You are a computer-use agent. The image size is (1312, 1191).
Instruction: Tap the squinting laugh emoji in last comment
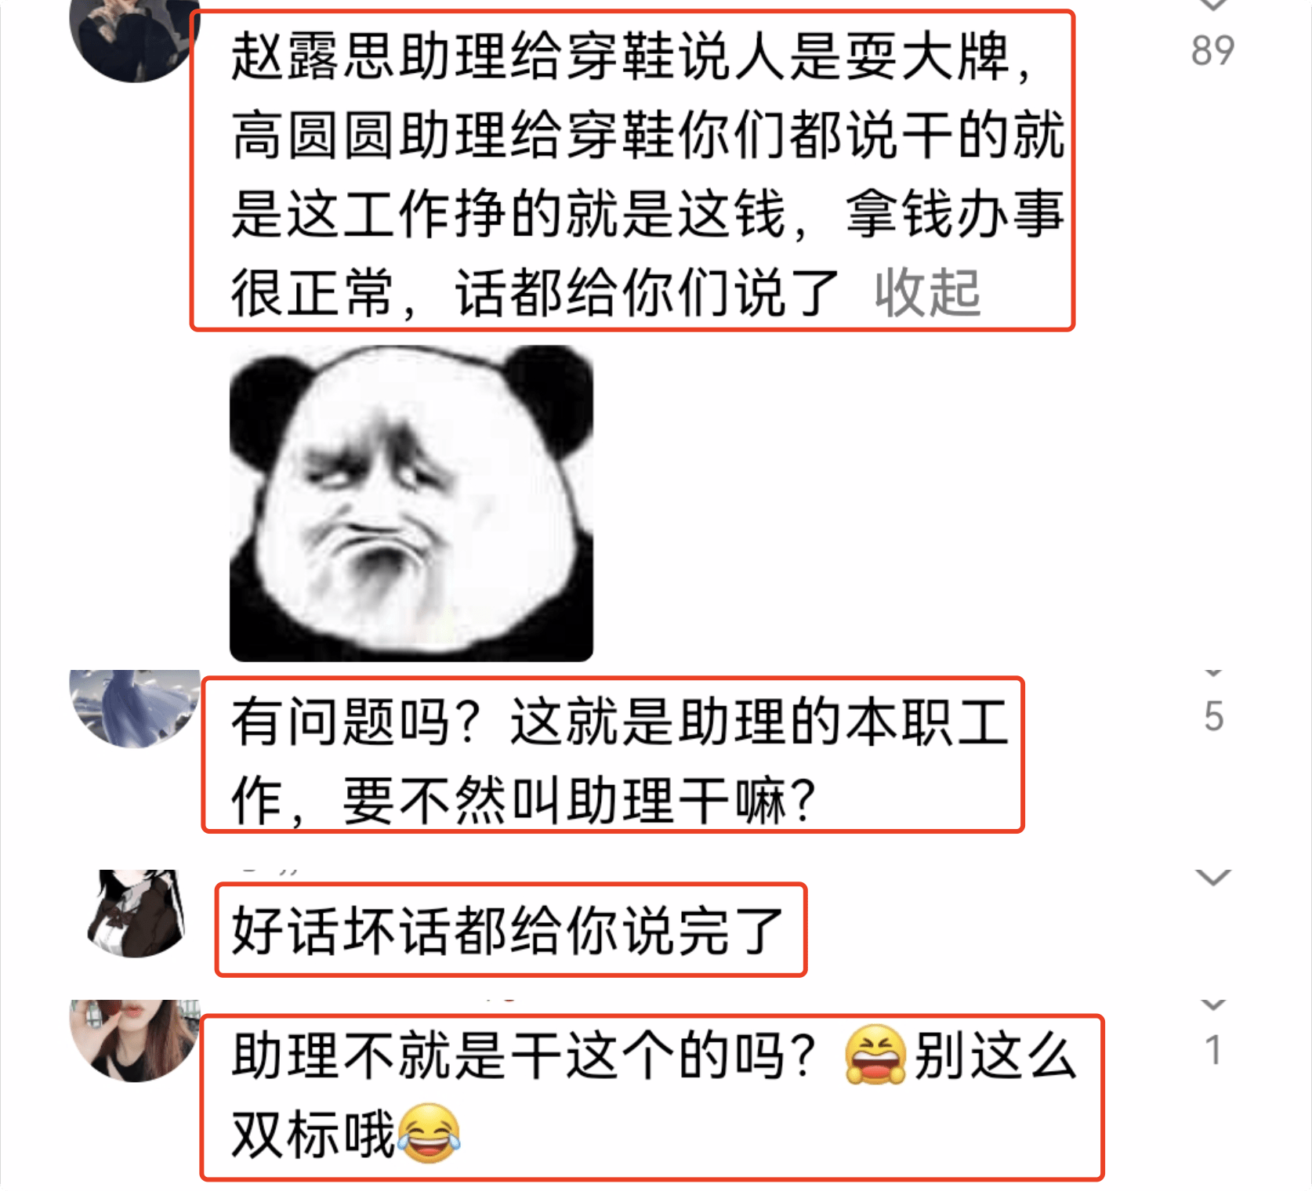(875, 1055)
